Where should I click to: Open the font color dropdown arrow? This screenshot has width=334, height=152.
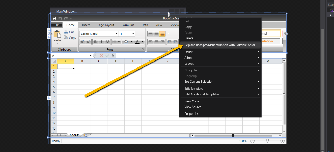click(x=143, y=42)
